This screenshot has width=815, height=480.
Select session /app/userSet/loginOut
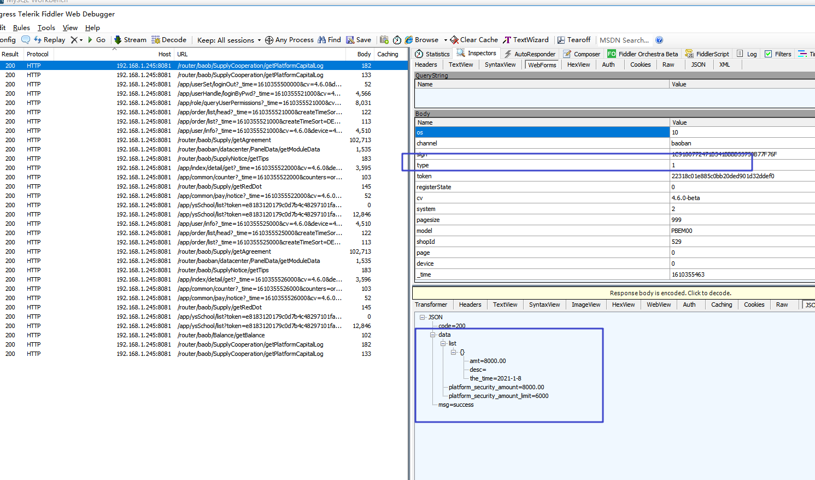tap(203, 84)
